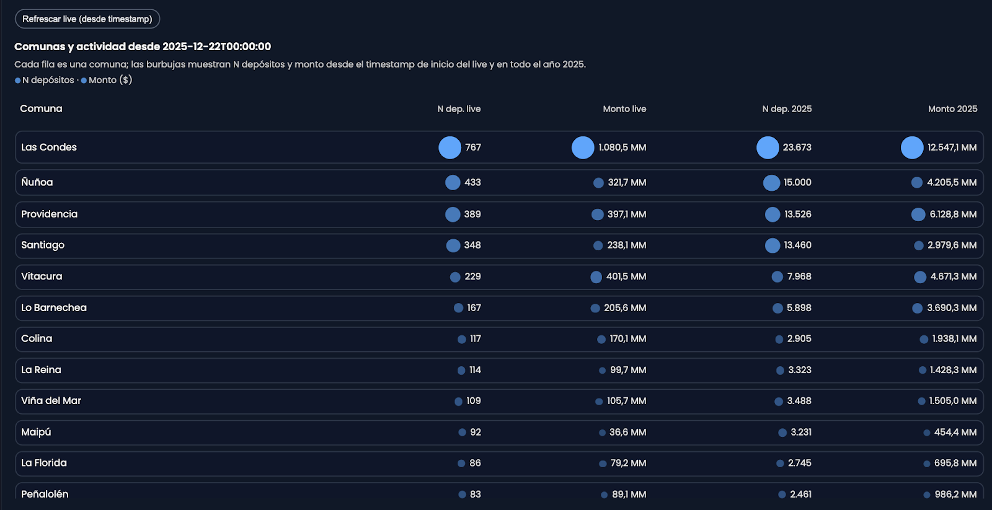Click the 695,8 MM value for La Florida
This screenshot has width=992, height=510.
click(955, 463)
